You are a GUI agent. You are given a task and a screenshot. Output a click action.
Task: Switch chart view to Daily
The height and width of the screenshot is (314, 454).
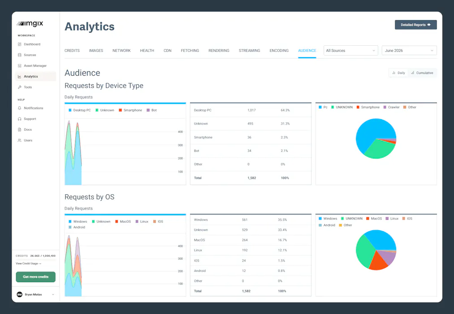coord(398,73)
